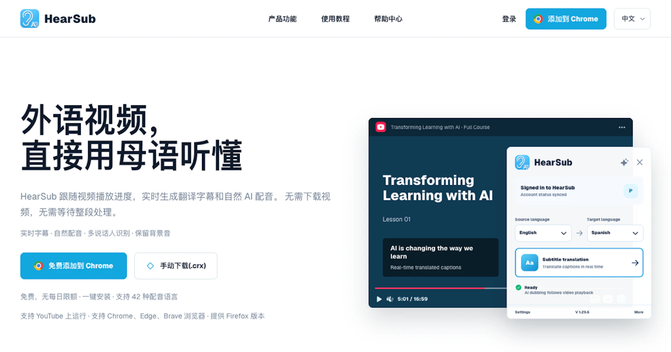Click the HearSub ear logo in the site header
The height and width of the screenshot is (352, 671).
(30, 19)
